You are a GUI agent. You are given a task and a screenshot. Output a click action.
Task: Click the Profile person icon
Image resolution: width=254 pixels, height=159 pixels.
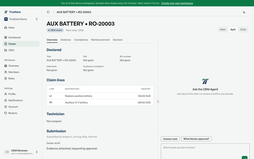(6, 94)
